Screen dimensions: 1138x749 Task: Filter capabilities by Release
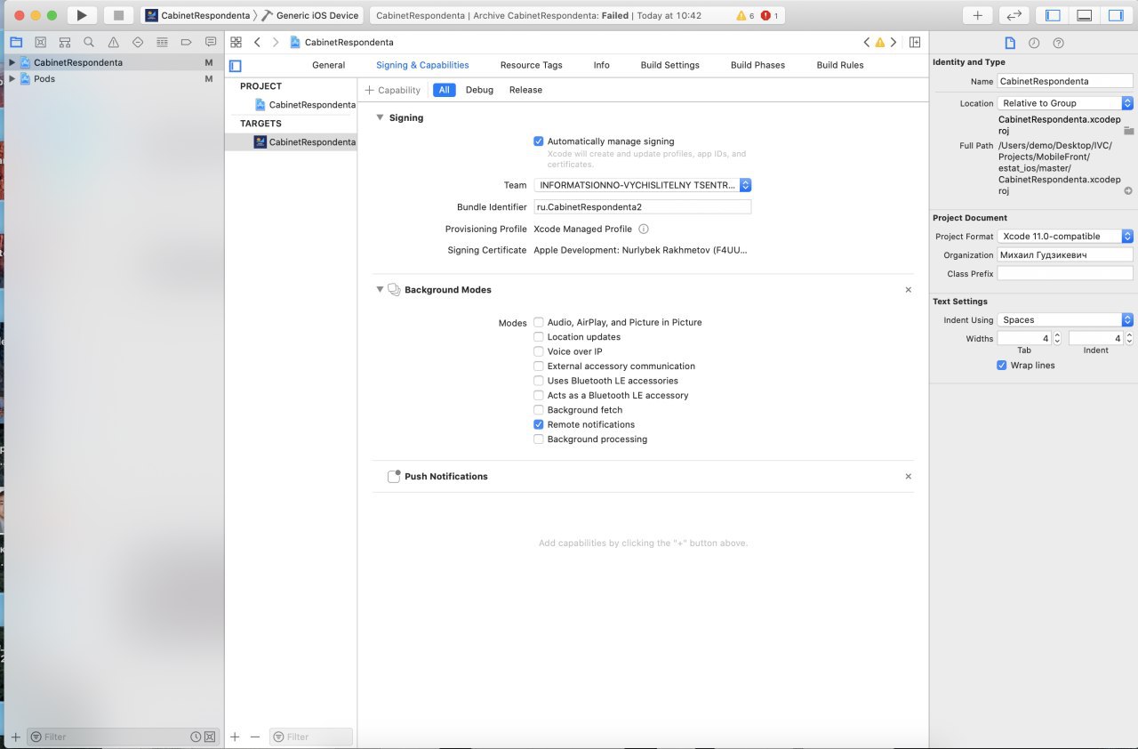pyautogui.click(x=525, y=90)
